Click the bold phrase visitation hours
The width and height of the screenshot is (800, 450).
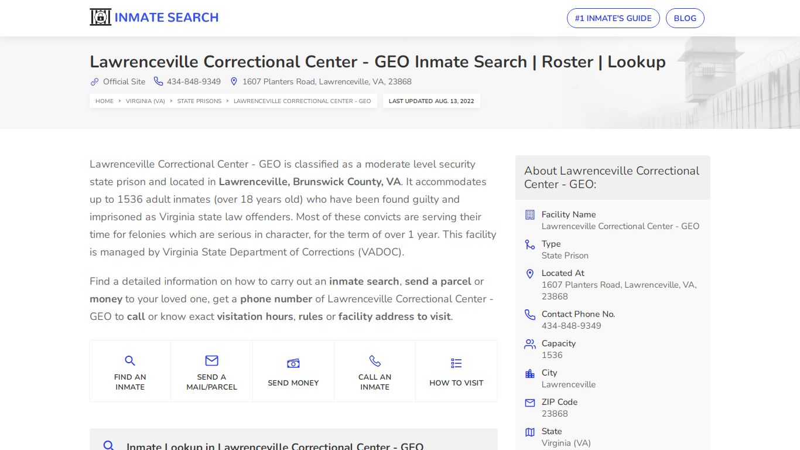pos(255,316)
